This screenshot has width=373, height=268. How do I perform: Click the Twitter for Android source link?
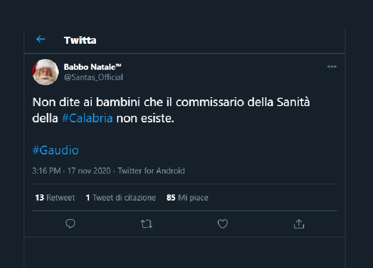click(x=151, y=171)
